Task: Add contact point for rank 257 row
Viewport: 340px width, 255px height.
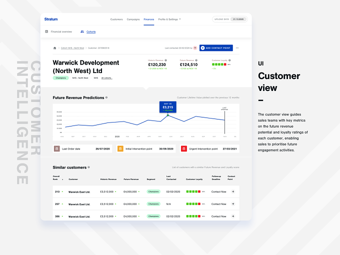Action: point(233,204)
